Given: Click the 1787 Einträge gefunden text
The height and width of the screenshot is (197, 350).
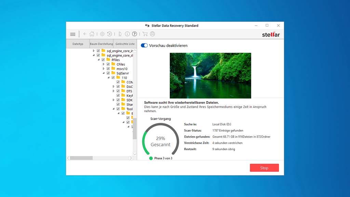Looking at the screenshot, I should (228, 130).
